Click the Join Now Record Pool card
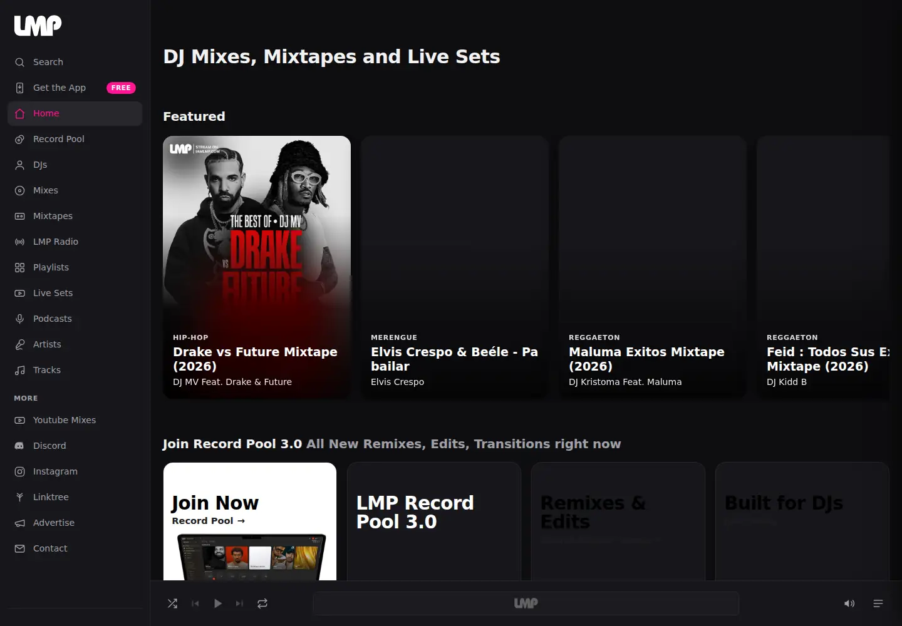902x626 pixels. pos(250,521)
